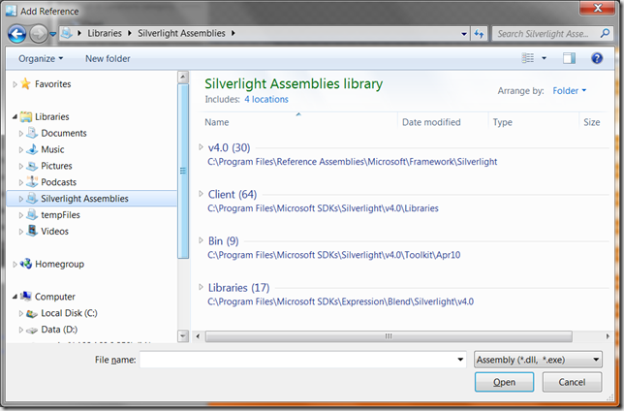624x411 pixels.
Task: Open the address bar history dropdown
Action: coord(463,34)
